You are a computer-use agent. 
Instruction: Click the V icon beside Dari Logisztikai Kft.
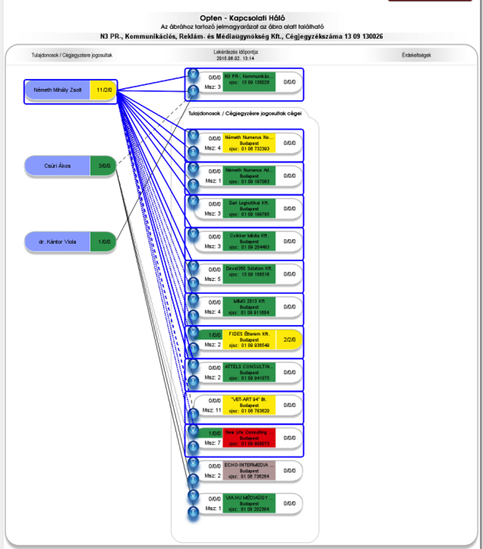click(193, 200)
